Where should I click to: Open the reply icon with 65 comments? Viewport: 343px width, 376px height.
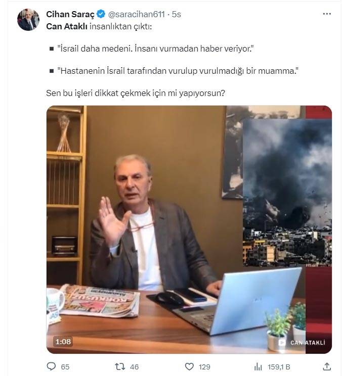click(x=51, y=366)
